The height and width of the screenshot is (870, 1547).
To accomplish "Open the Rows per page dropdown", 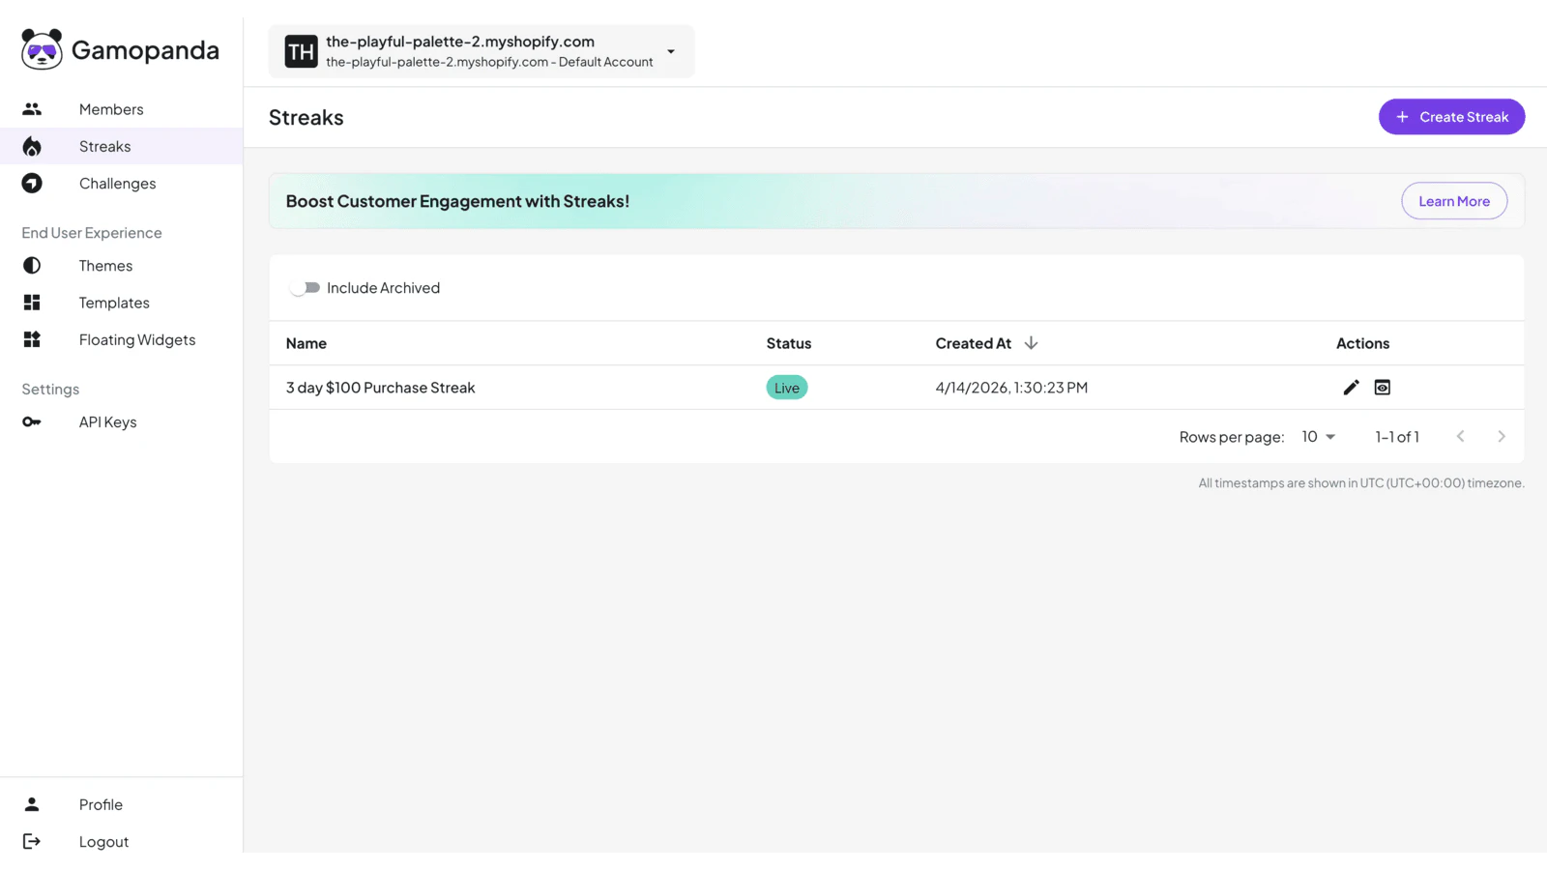I will click(1319, 437).
